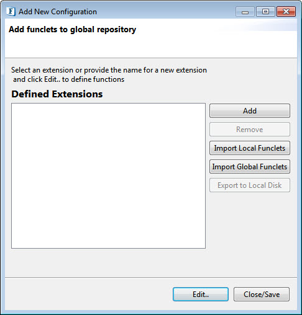This screenshot has width=302, height=315.
Task: Click the disabled Export to Local Disk button
Action: [250, 185]
